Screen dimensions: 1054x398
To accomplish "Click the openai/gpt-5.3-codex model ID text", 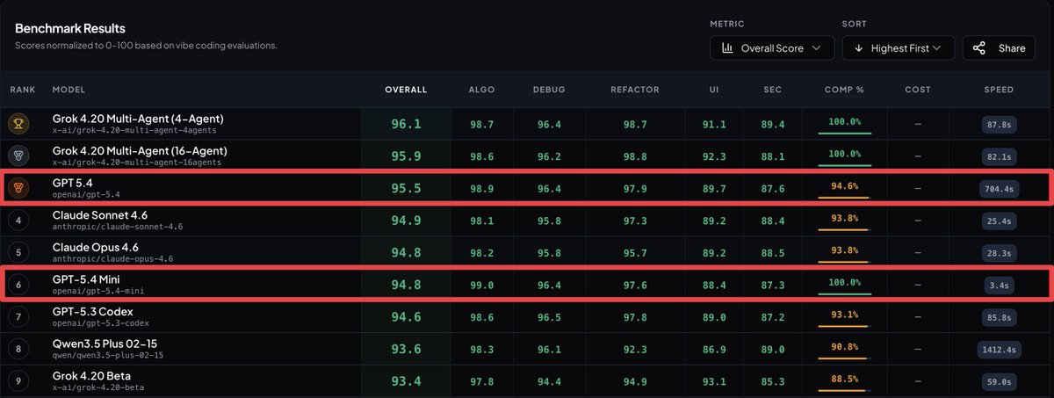I will (x=99, y=323).
